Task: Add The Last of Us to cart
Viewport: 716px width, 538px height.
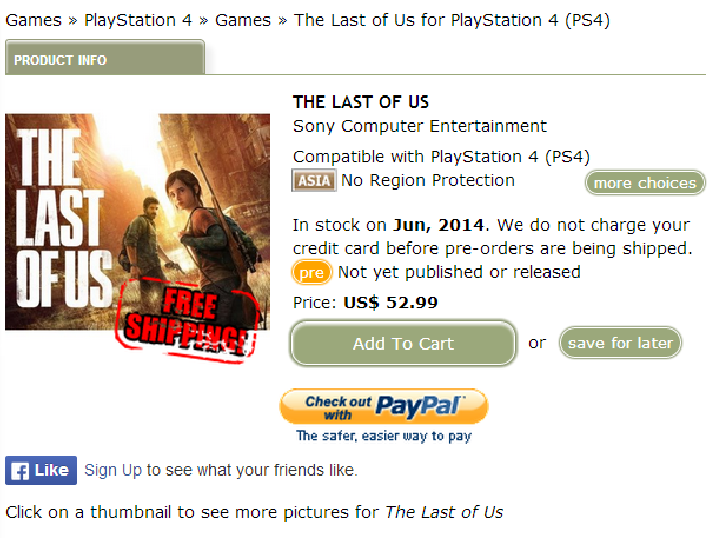Action: pos(403,344)
